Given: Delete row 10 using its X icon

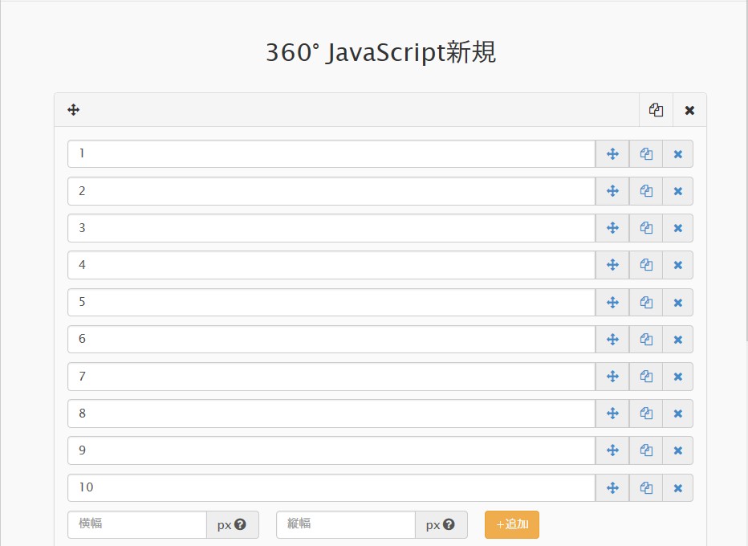Looking at the screenshot, I should point(678,487).
